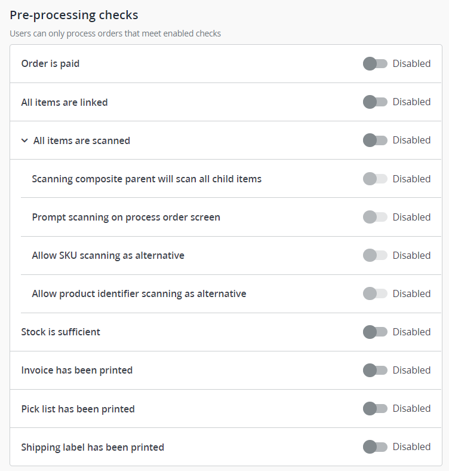Toggle Allow SKU scanning as alternative

[375, 255]
